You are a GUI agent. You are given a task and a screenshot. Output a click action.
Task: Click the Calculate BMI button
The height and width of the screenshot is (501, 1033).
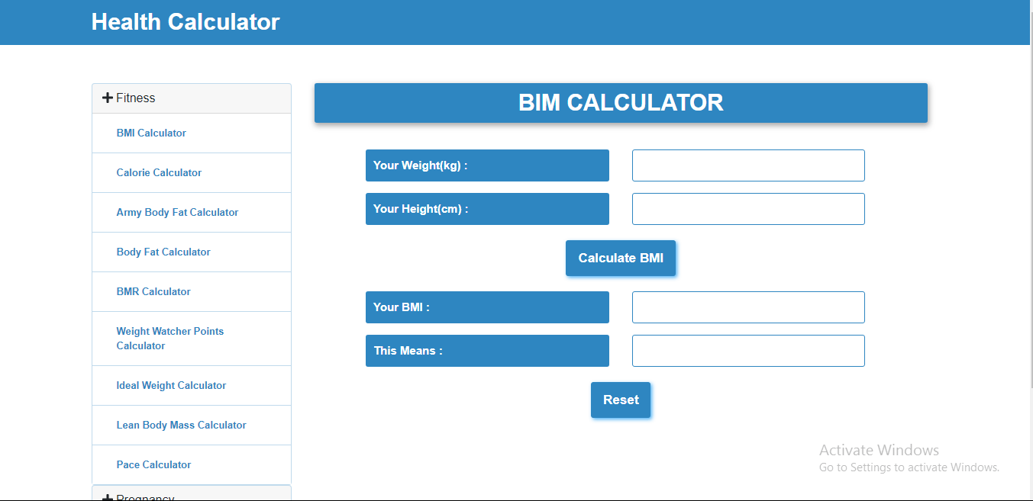coord(621,259)
